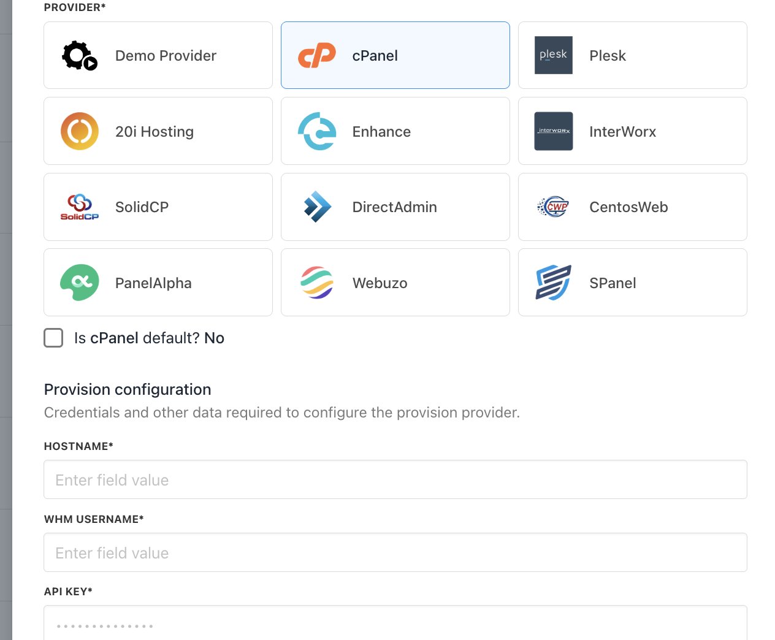
Task: Pick InterWorx provider label
Action: click(622, 132)
